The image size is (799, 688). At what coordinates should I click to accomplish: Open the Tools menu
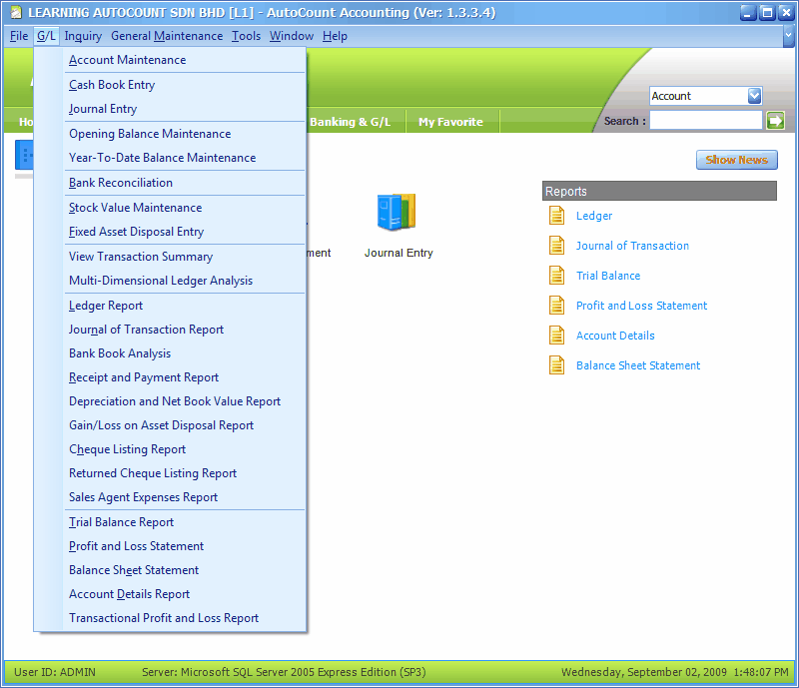pyautogui.click(x=246, y=36)
